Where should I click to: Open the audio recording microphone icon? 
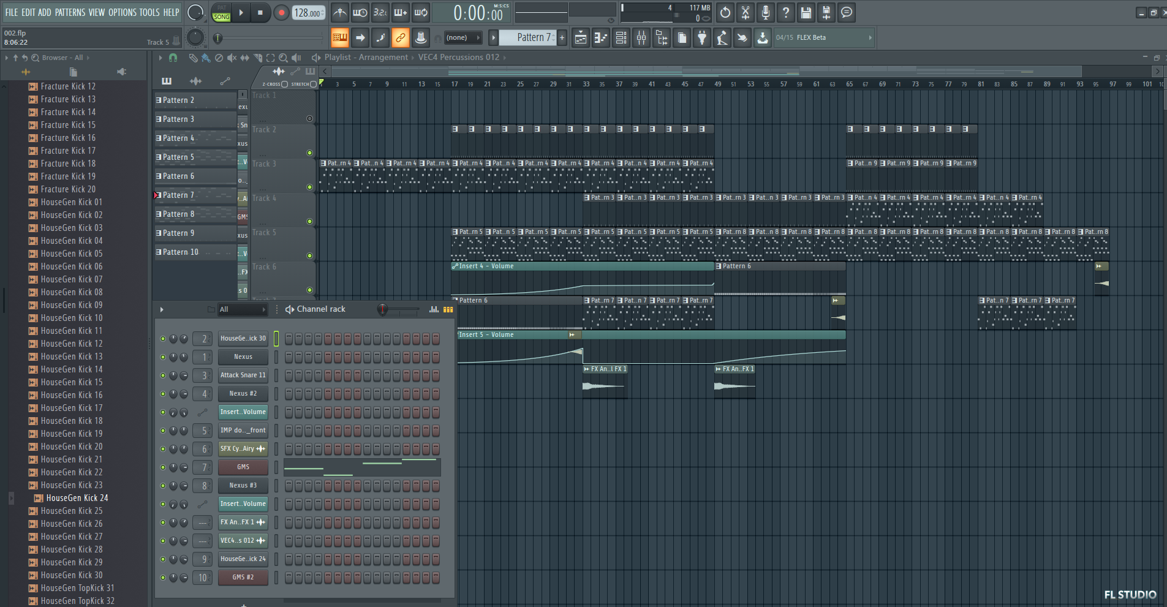pos(766,12)
